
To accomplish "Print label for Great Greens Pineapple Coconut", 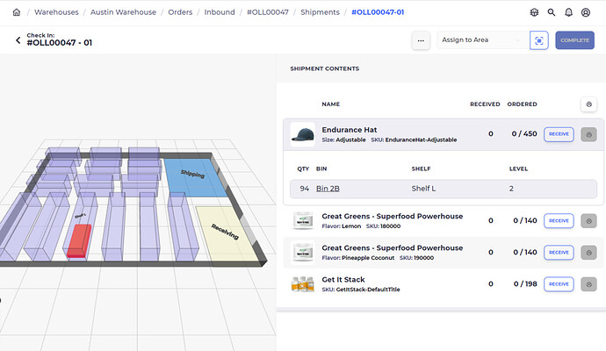I will [x=588, y=253].
